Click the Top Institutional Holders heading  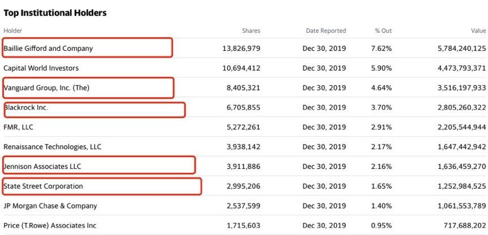55,12
